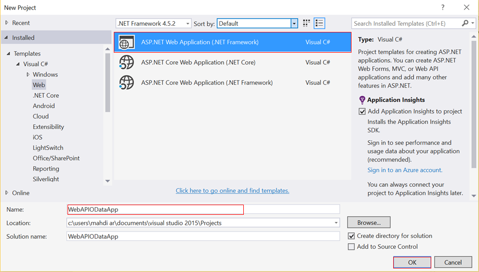
Task: Select ASP.NET Web Application (.NET Framework) row
Action: click(233, 42)
